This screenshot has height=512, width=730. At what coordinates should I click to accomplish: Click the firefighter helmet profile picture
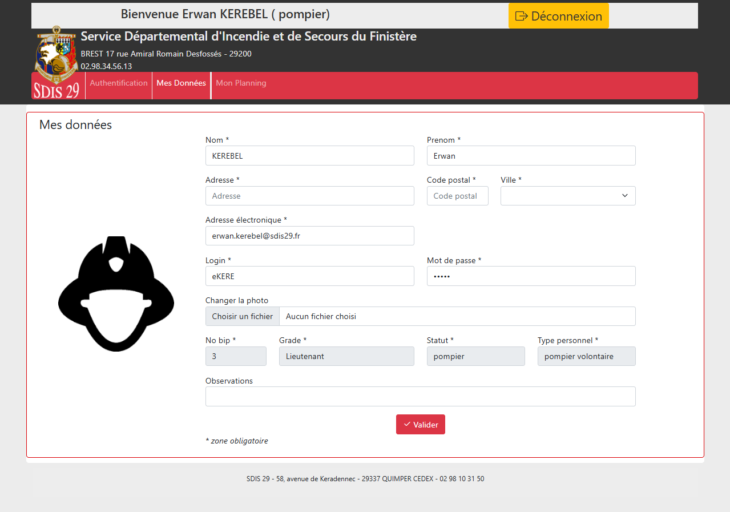(116, 294)
